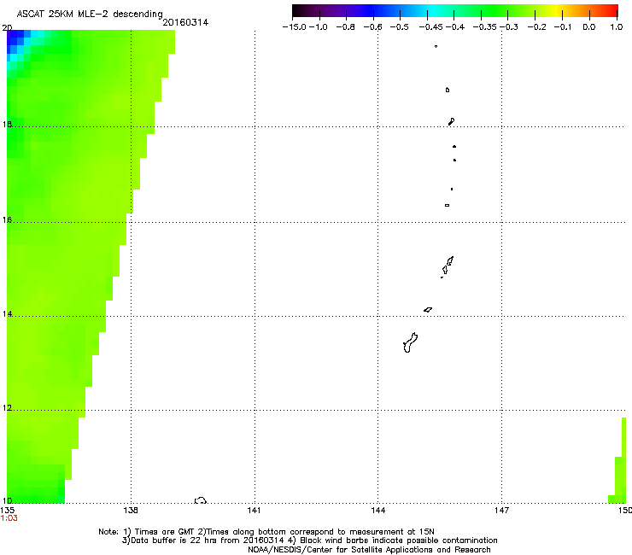Click the '144' longitude axis label
632x555 pixels.
tap(378, 511)
